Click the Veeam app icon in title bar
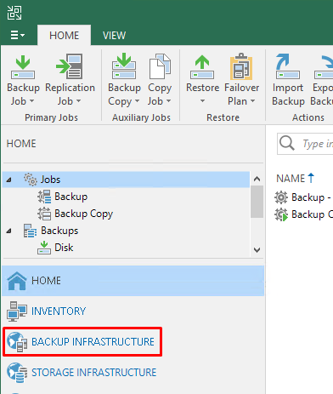 [x=14, y=13]
